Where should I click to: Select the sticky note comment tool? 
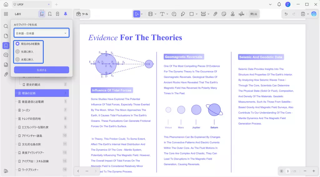(x=174, y=14)
